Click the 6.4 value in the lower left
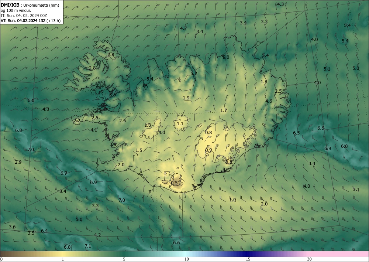The height and width of the screenshot is (262, 369). pyautogui.click(x=44, y=231)
